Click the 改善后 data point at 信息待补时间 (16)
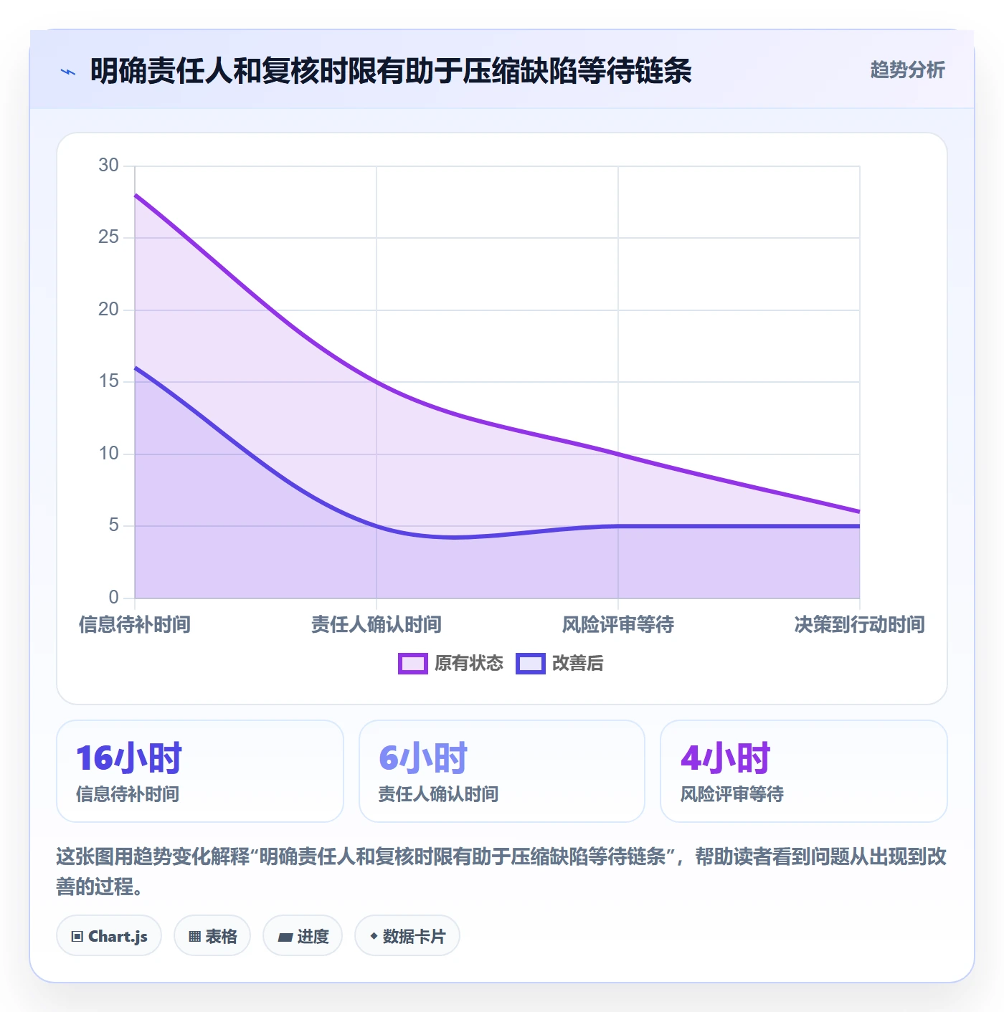This screenshot has height=1012, width=1004. coord(135,368)
